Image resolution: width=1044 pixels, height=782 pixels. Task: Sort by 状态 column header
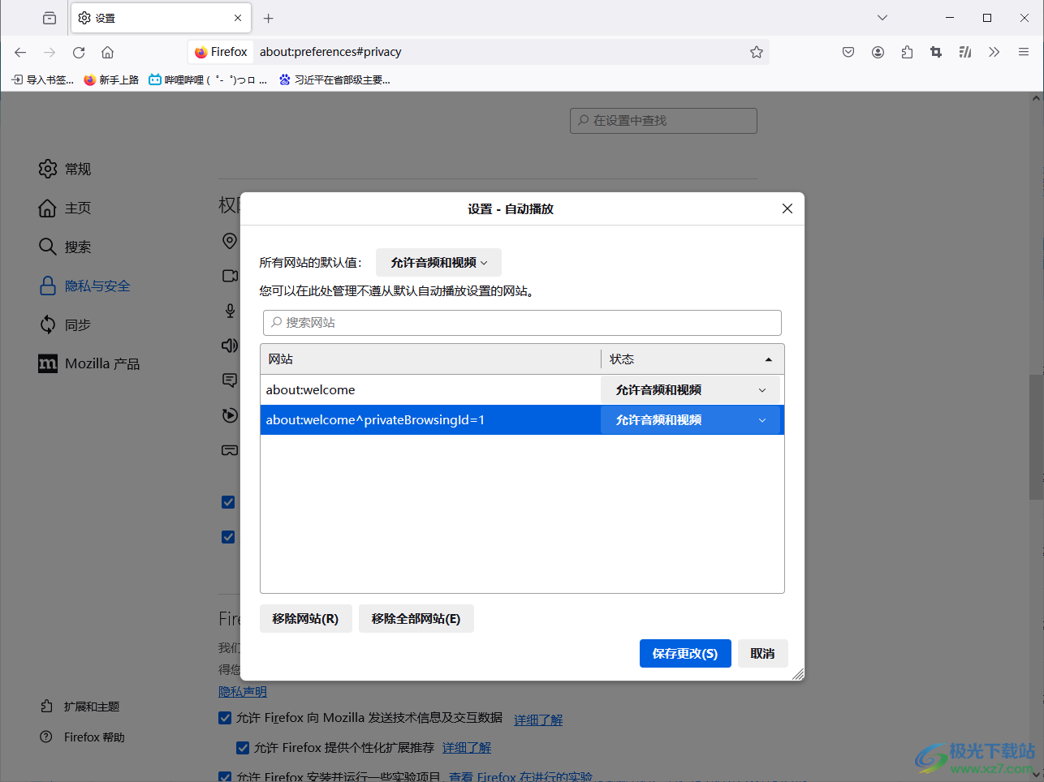pyautogui.click(x=692, y=359)
